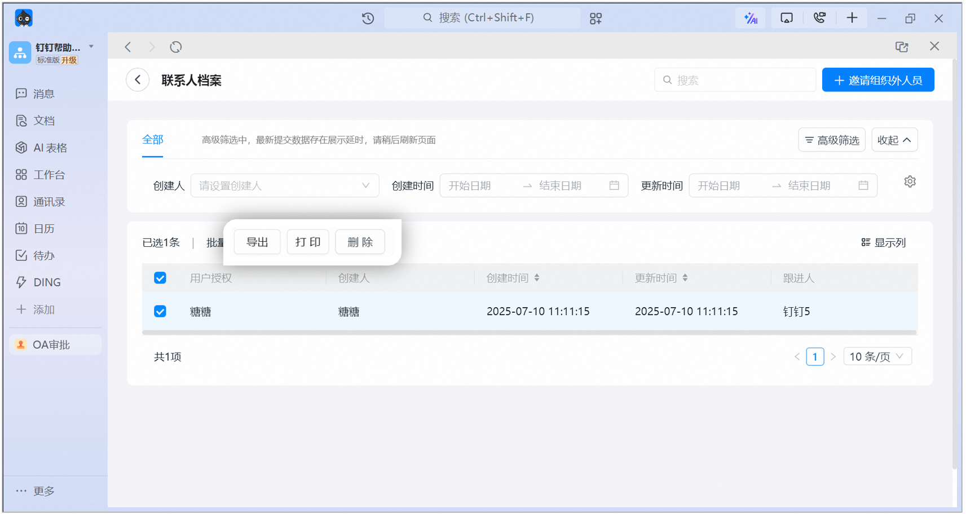
Task: Open AI 表格 in the sidebar
Action: point(41,148)
